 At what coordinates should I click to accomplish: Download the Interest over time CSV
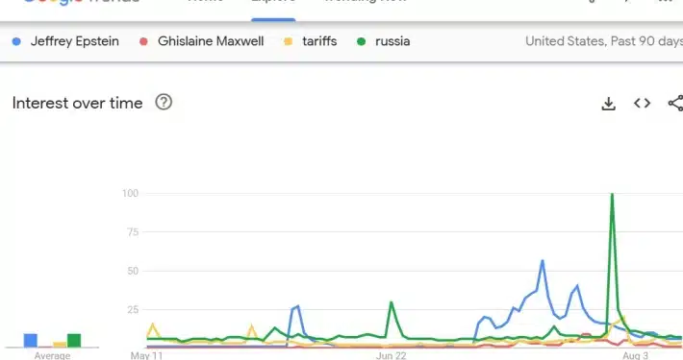[609, 104]
